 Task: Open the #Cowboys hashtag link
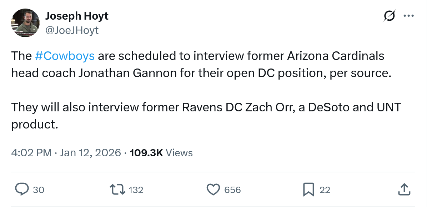coord(65,56)
